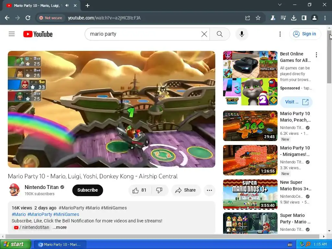Subscribe to Nintendo Titan channel
This screenshot has height=249, width=332.
click(88, 190)
